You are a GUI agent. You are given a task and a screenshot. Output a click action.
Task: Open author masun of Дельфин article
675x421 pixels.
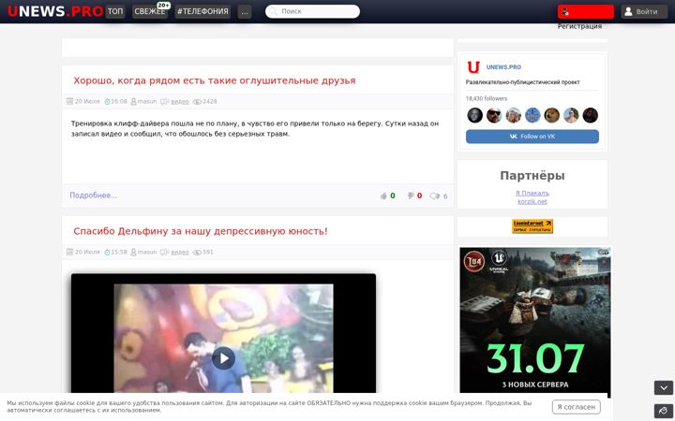147,252
